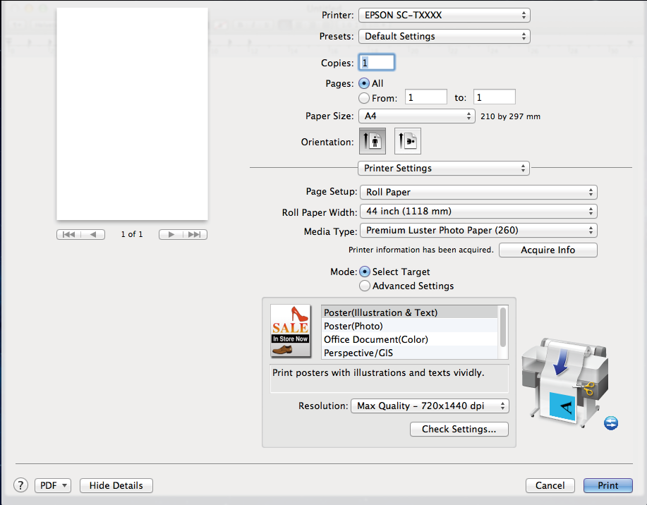Screen dimensions: 647x505
Task: Open Roll Paper Width dropdown
Action: tap(478, 212)
